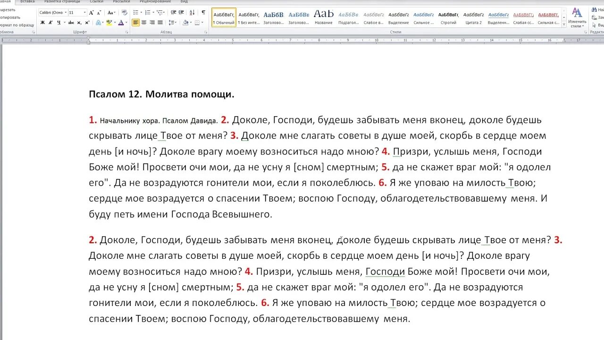
Task: Click in heading Псалом 12. Молитва помощи.
Action: (x=161, y=94)
